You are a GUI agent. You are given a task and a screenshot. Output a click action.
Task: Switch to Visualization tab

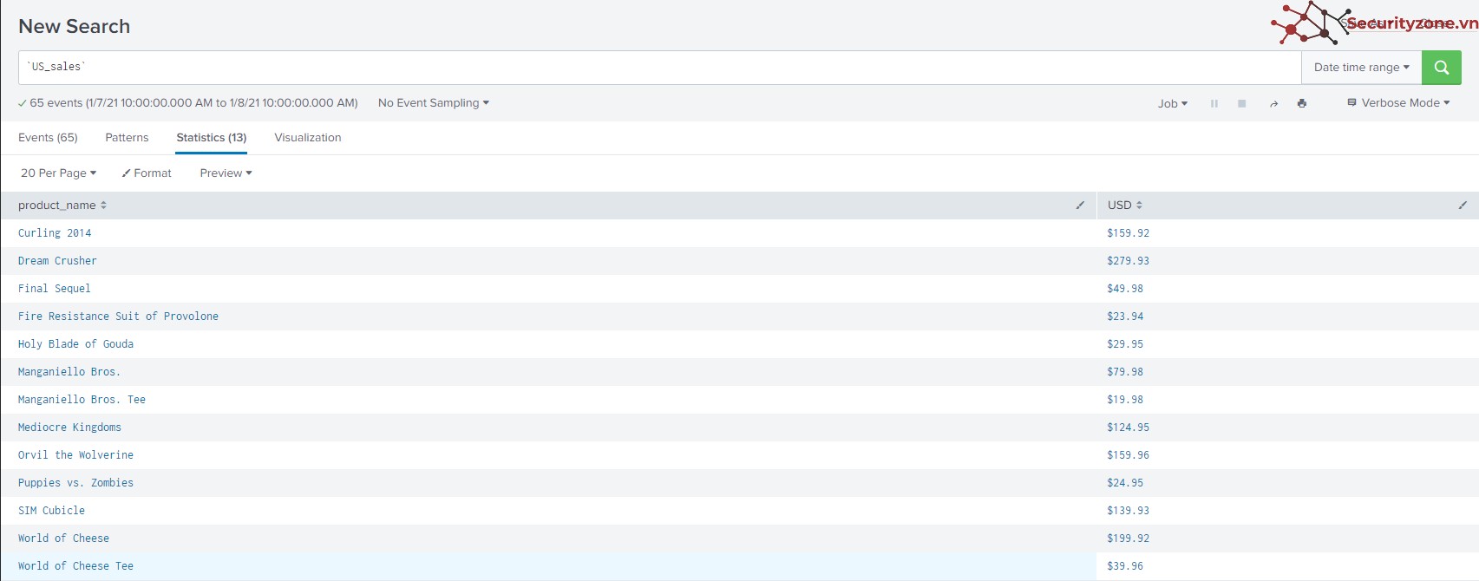pos(308,138)
